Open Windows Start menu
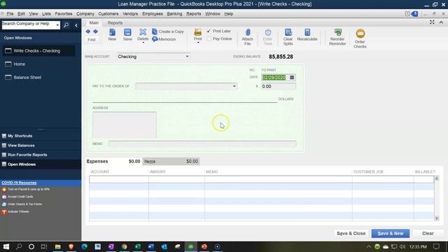 tap(6, 246)
